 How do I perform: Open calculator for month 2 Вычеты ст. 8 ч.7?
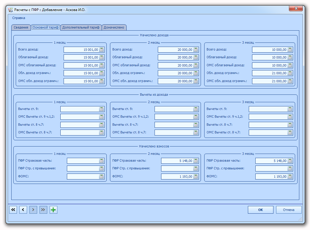[196, 125]
